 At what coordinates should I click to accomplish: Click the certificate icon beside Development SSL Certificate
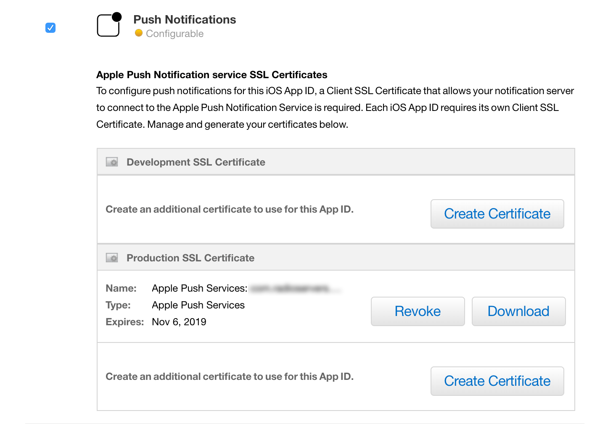tap(112, 162)
